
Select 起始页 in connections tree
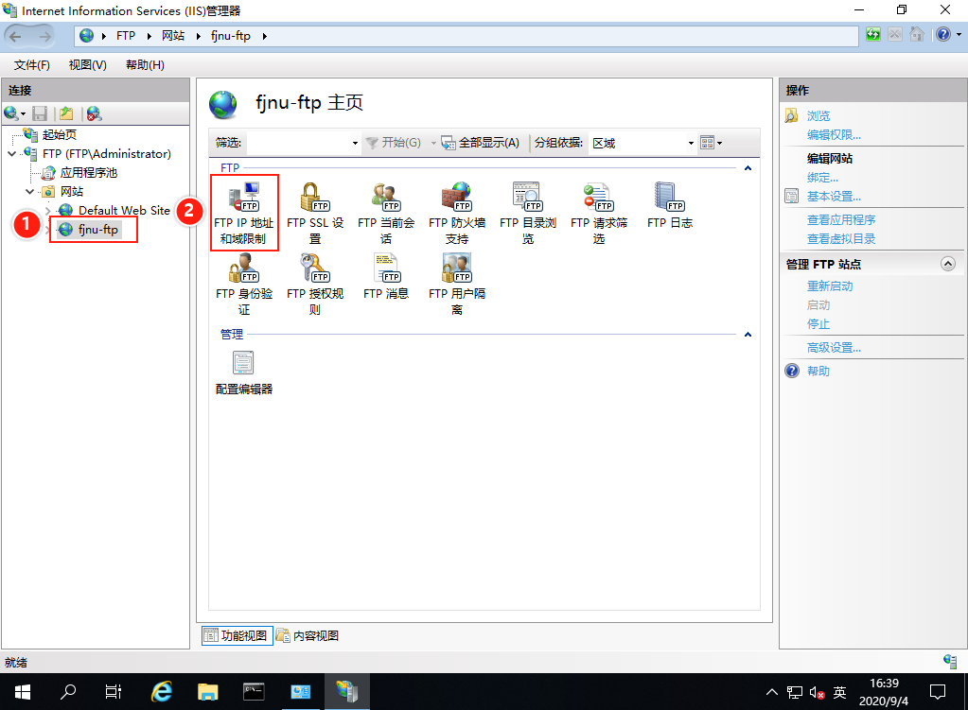(x=60, y=134)
